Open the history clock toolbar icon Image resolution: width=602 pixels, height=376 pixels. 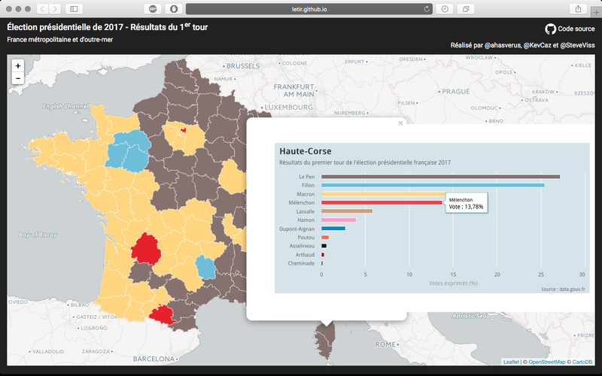[x=445, y=9]
